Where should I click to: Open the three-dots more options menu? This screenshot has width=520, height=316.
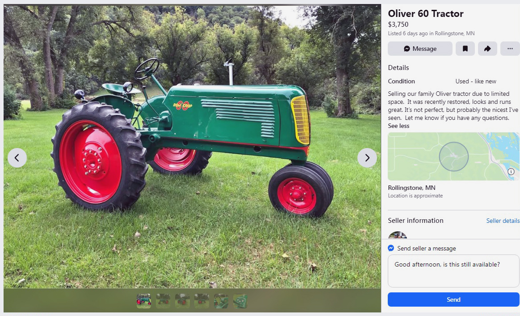click(x=510, y=49)
